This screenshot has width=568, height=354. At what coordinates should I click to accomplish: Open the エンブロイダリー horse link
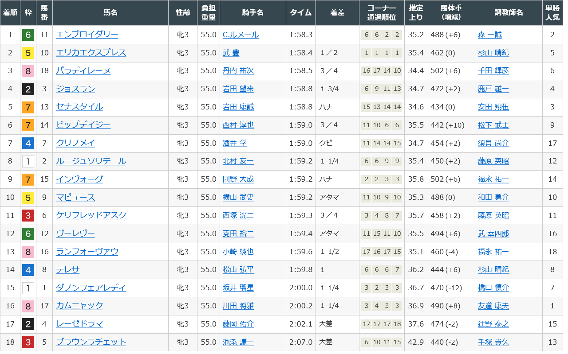pos(87,35)
